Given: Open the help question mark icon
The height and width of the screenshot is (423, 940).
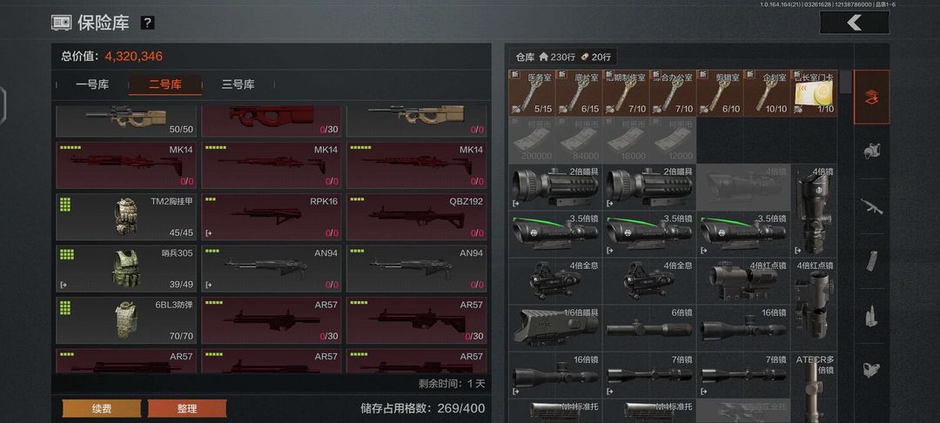Looking at the screenshot, I should [147, 23].
